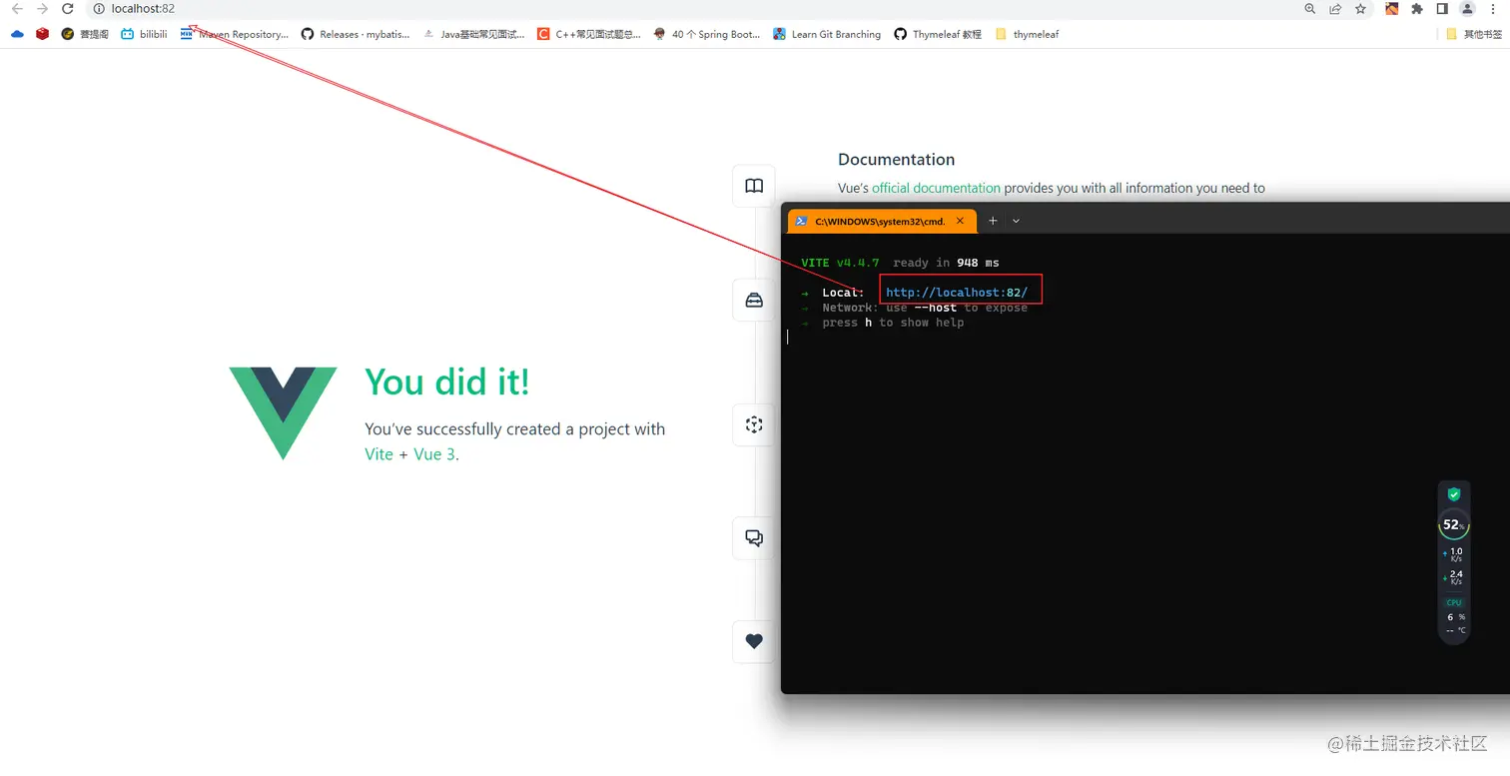1510x776 pixels.
Task: Open the C++常见面试题总 bookmark
Action: 589,34
